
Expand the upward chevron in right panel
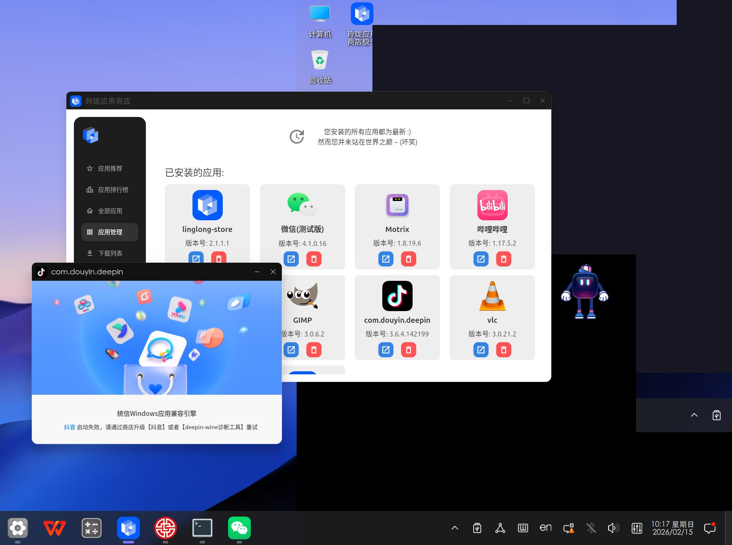pos(694,415)
